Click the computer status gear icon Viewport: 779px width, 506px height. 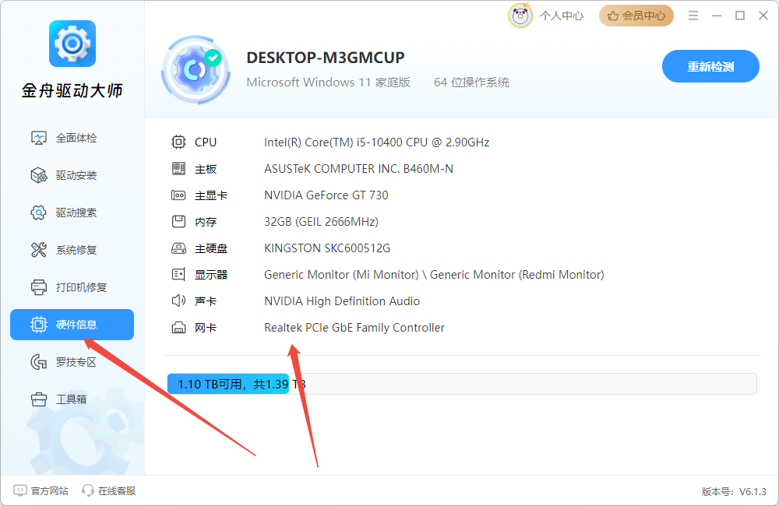tap(196, 69)
